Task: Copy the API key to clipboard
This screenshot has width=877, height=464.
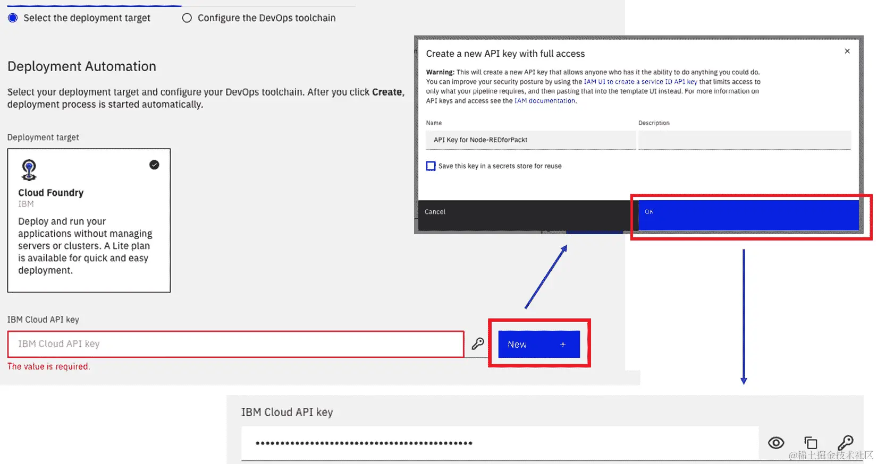Action: (x=811, y=443)
